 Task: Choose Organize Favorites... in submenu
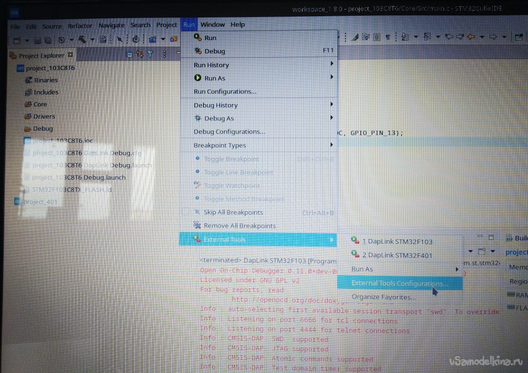point(400,297)
